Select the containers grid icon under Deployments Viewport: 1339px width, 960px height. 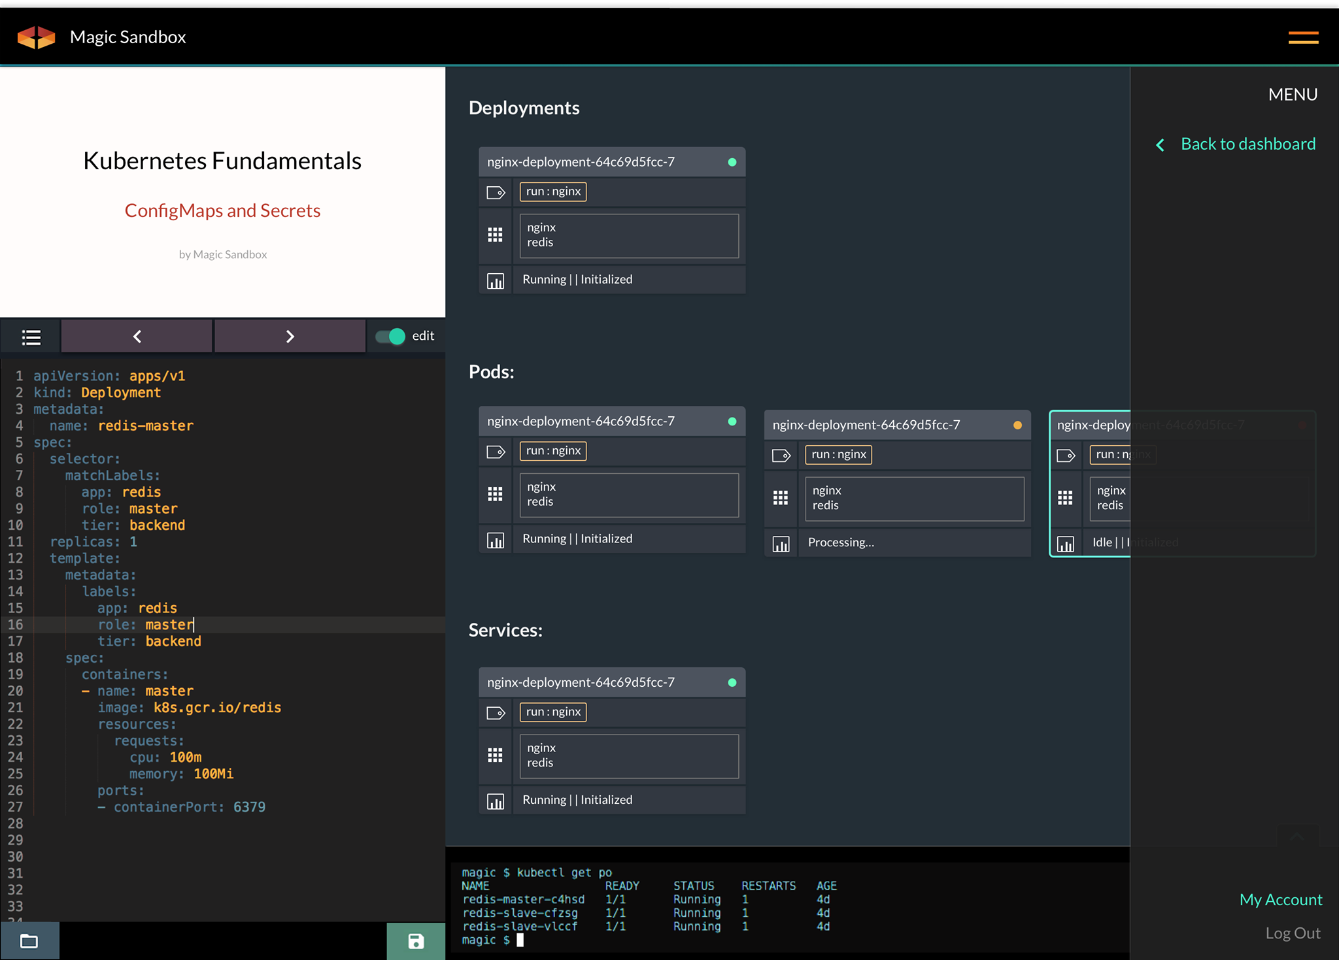point(496,235)
